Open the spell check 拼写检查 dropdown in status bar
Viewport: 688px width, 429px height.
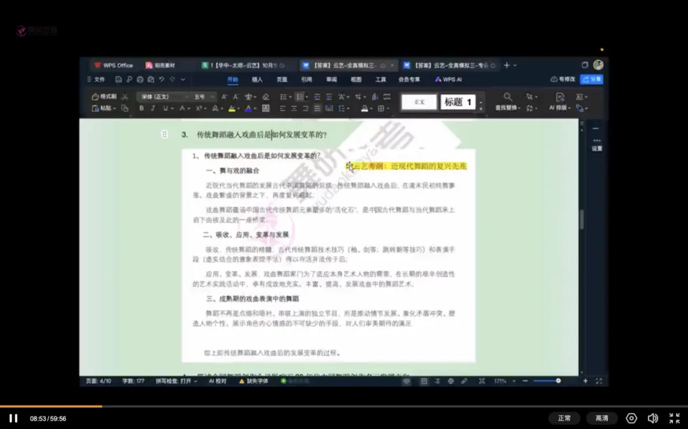click(176, 381)
